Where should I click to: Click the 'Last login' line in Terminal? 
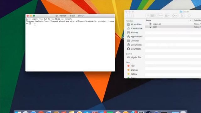pyautogui.click(x=49, y=19)
